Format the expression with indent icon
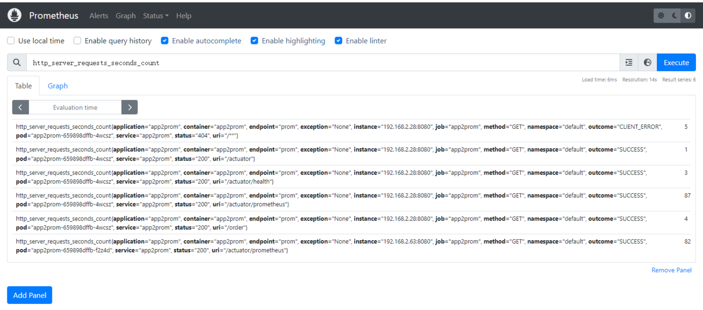 (629, 62)
